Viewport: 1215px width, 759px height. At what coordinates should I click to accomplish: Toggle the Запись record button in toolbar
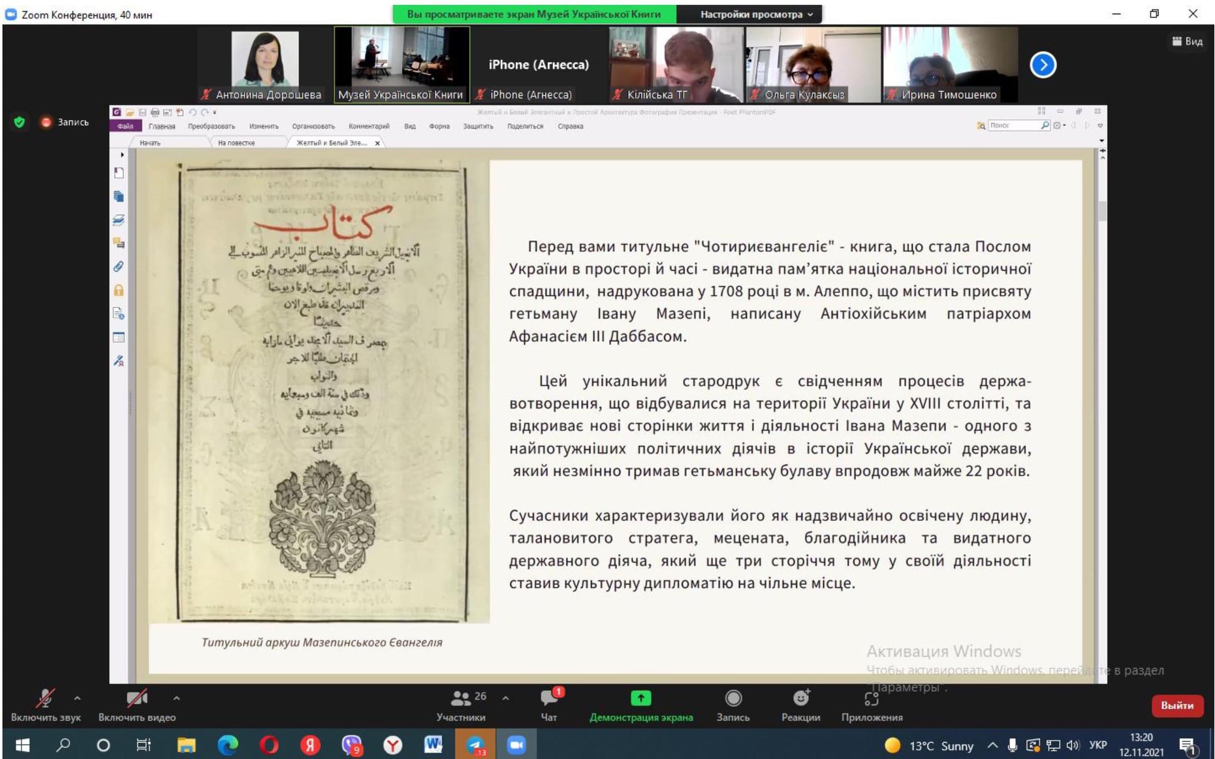pos(733,705)
